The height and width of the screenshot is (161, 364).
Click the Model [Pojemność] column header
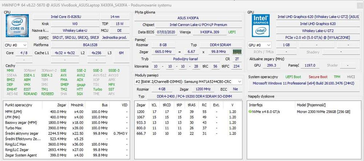[328, 105]
